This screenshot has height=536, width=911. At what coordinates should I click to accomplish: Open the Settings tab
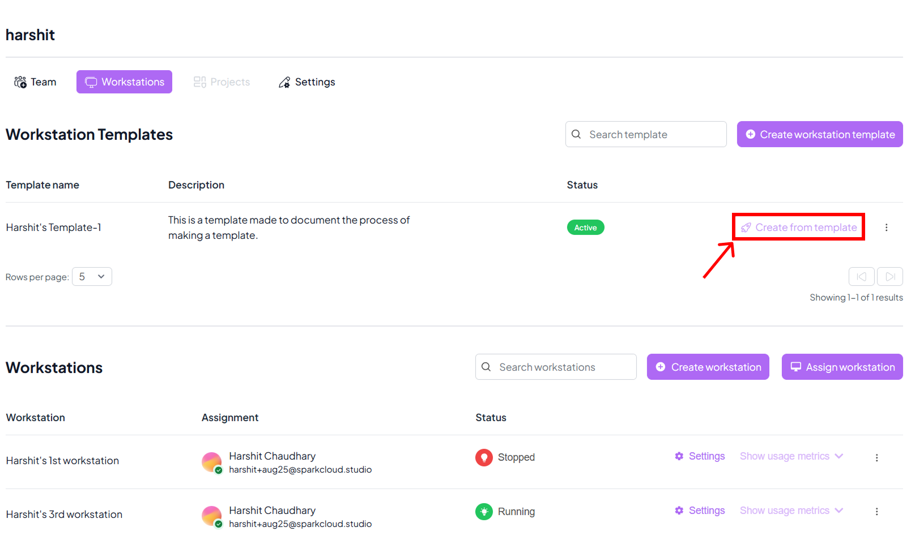pyautogui.click(x=307, y=82)
